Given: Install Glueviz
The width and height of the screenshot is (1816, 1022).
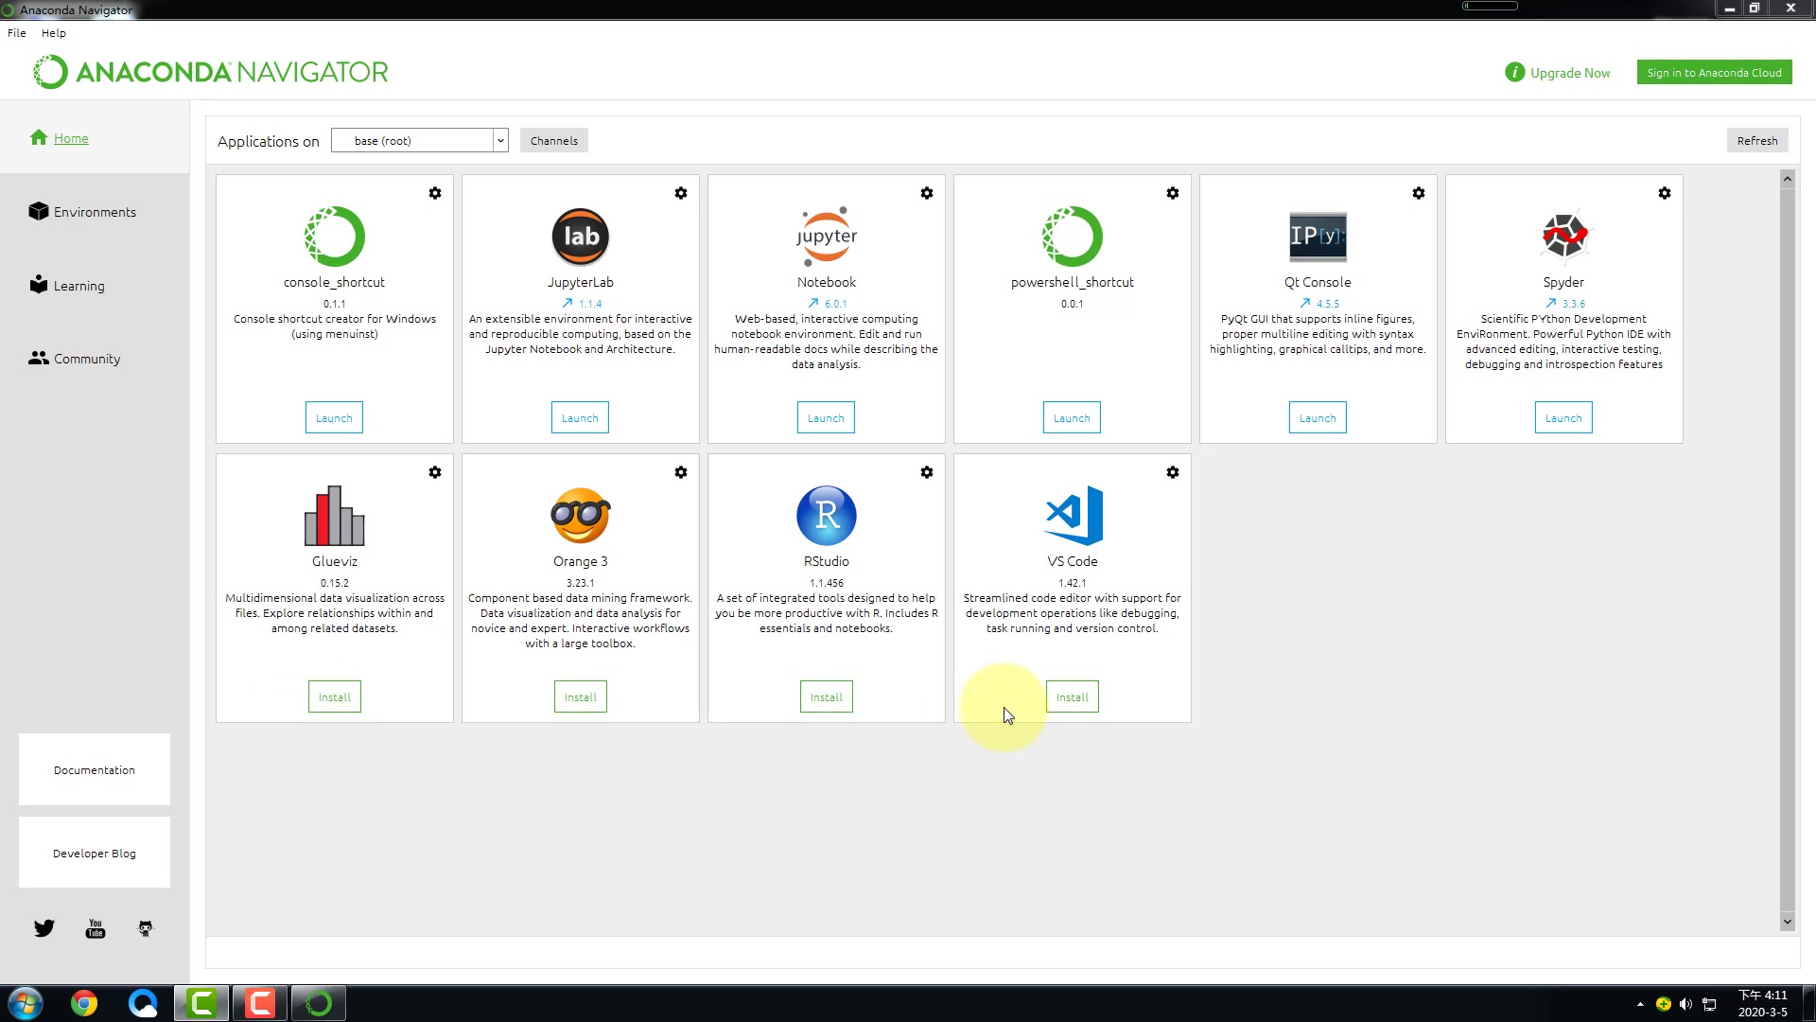Looking at the screenshot, I should click(335, 697).
